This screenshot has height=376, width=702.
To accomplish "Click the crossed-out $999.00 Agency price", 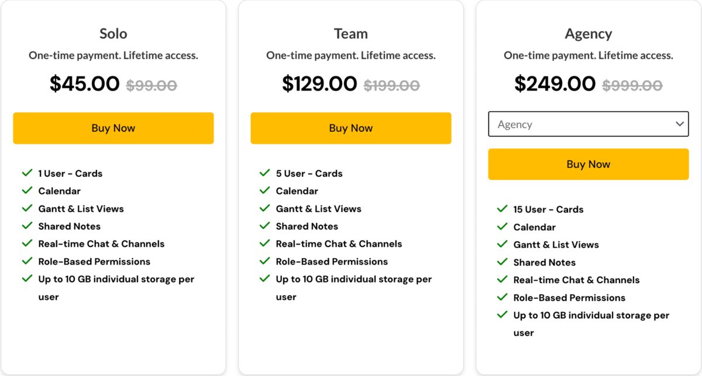I will [x=632, y=85].
